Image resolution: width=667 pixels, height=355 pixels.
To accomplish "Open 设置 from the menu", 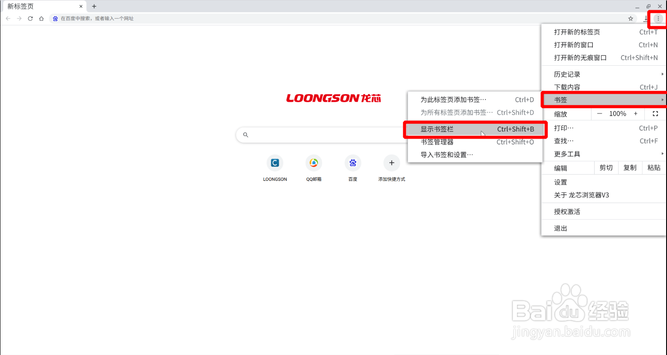I will pyautogui.click(x=603, y=182).
